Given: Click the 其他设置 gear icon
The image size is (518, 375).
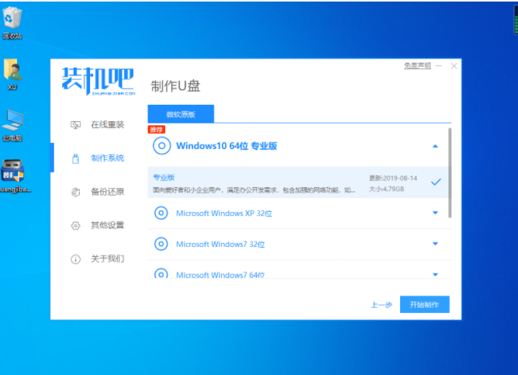Looking at the screenshot, I should [75, 225].
